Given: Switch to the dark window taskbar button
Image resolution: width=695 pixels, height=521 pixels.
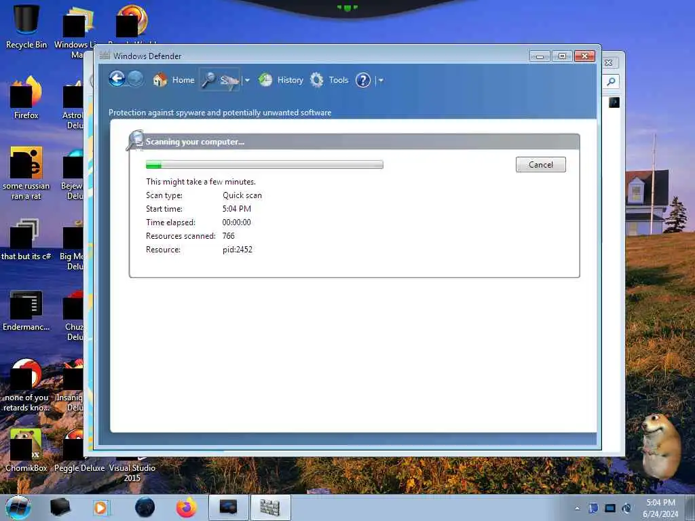Looking at the screenshot, I should pos(228,507).
